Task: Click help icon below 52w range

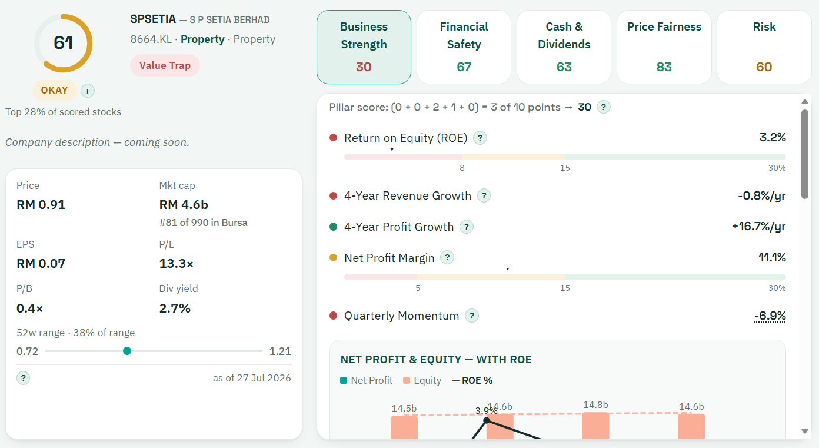Action: (x=23, y=378)
